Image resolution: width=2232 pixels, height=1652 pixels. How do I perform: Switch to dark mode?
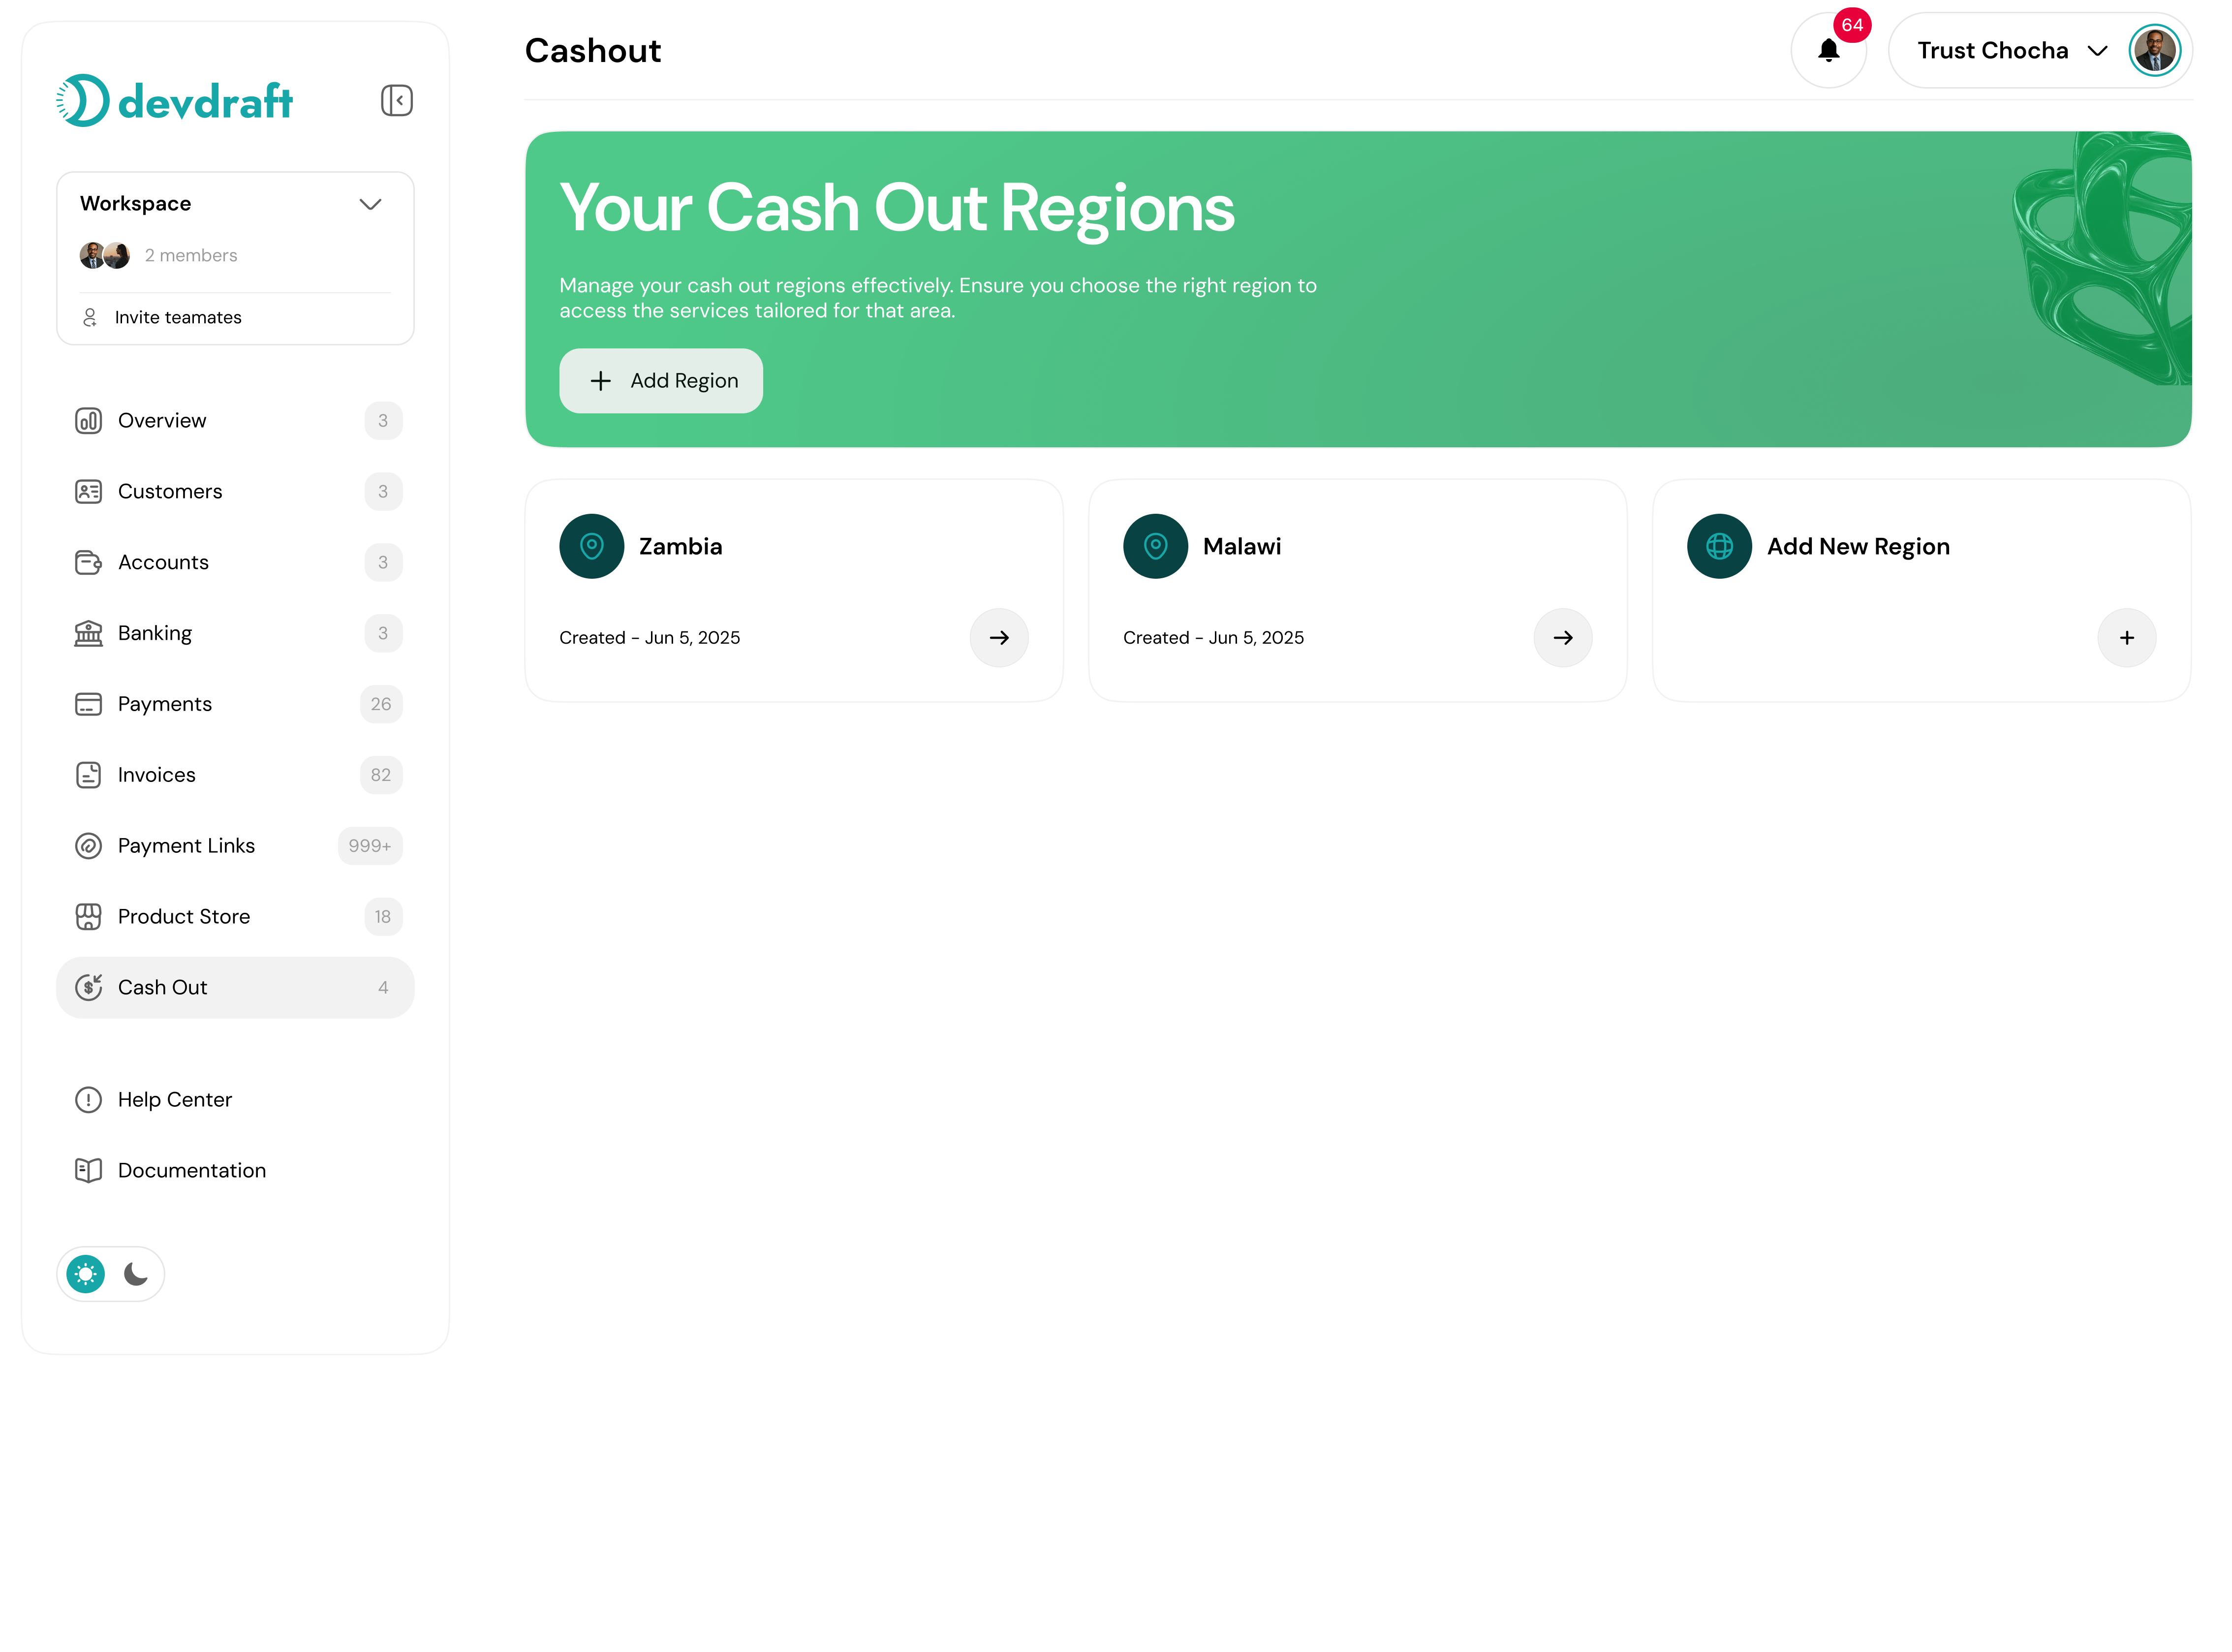[136, 1273]
